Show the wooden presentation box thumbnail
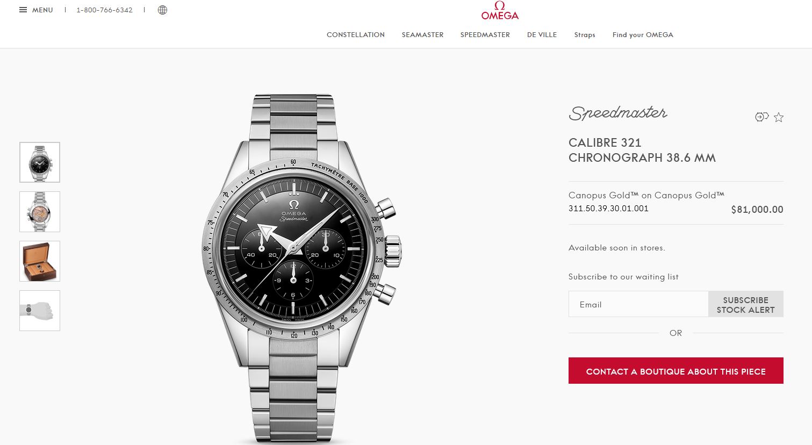The width and height of the screenshot is (812, 445). point(40,261)
